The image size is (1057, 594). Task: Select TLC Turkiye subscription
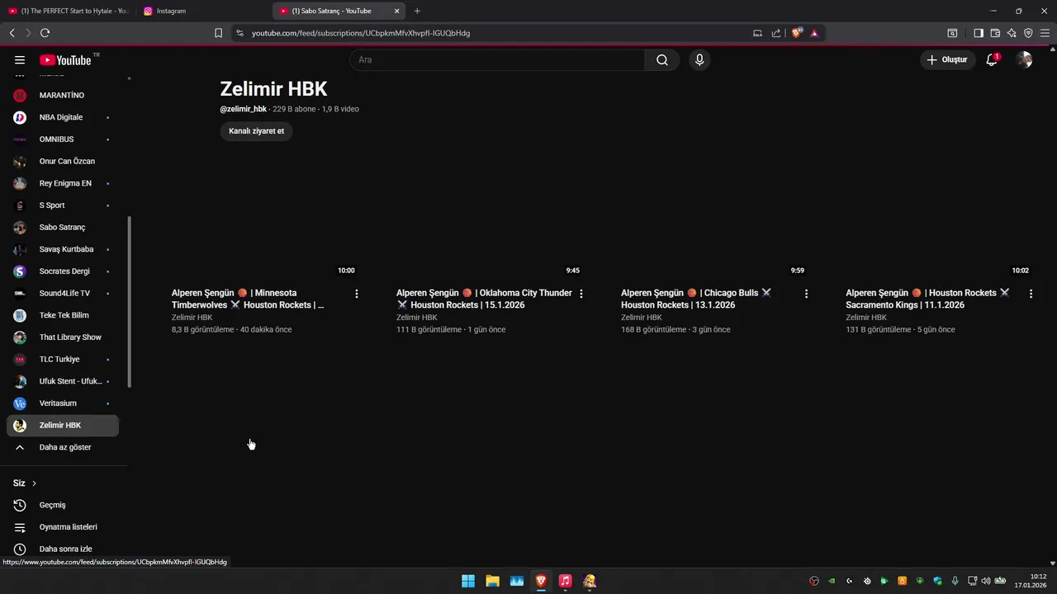[x=63, y=359]
